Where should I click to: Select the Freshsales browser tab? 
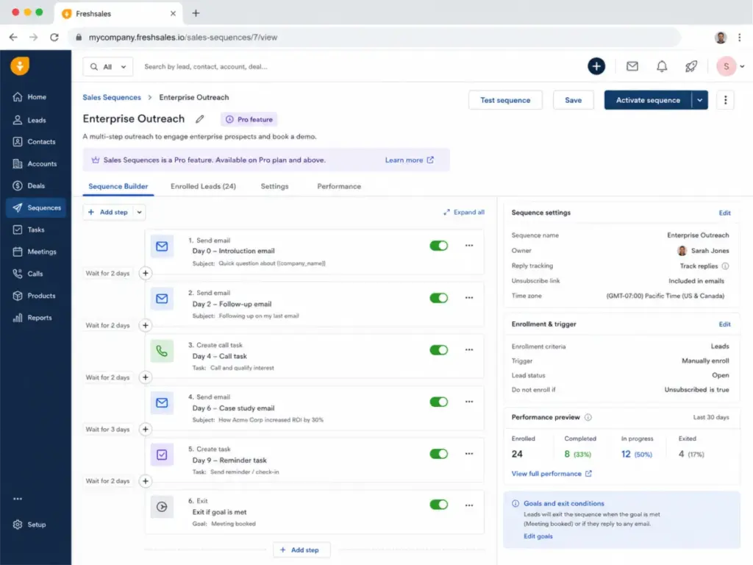coord(119,13)
